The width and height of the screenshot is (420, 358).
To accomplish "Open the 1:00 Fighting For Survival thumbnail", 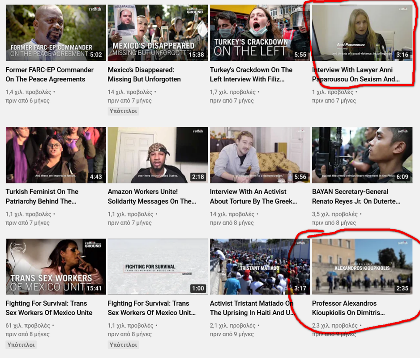I will coord(158,267).
